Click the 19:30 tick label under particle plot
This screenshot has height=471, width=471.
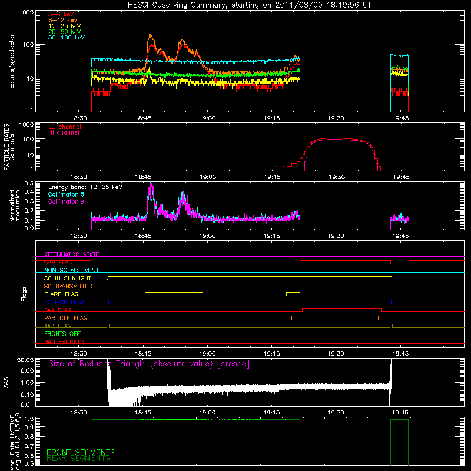coord(337,177)
